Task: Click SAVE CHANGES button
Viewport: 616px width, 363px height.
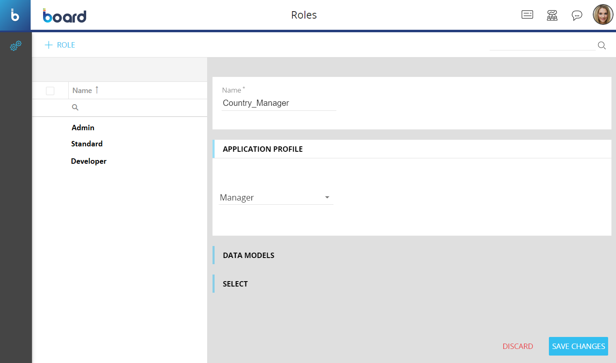Action: 578,346
